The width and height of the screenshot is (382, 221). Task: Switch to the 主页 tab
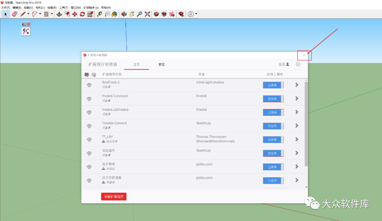(136, 65)
